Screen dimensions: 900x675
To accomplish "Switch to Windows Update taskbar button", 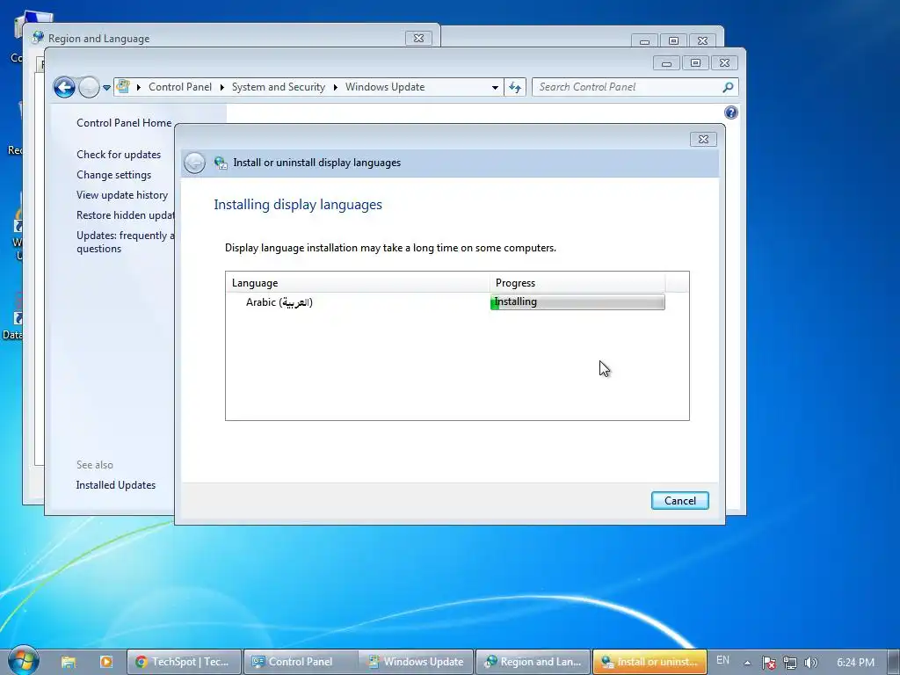I will tap(417, 662).
